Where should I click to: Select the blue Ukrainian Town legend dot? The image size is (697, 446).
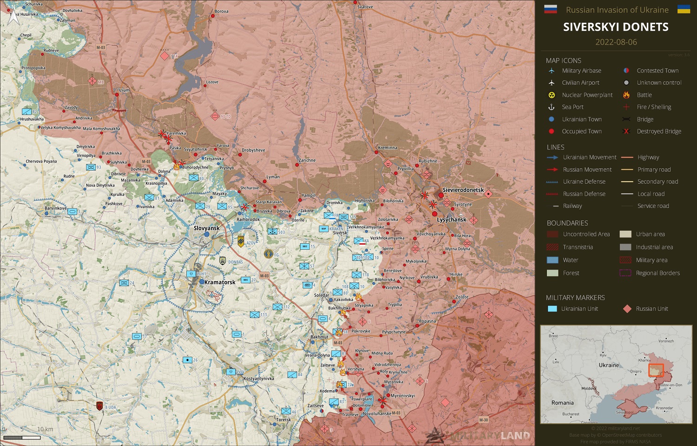(x=552, y=119)
